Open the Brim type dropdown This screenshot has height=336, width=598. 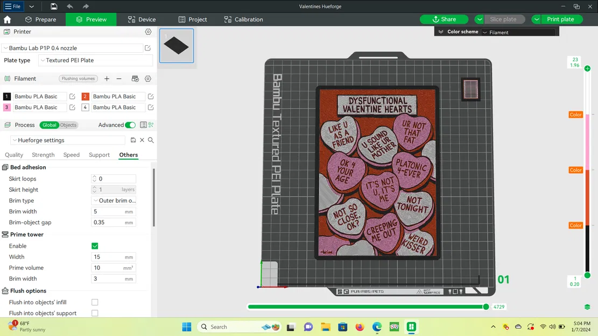[x=114, y=200]
